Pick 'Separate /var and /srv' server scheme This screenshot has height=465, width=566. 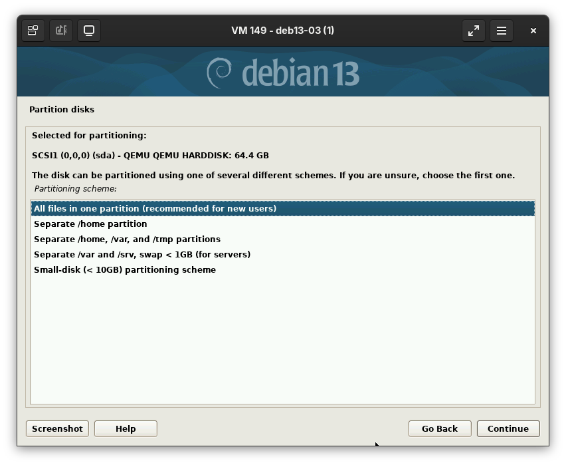pyautogui.click(x=142, y=254)
